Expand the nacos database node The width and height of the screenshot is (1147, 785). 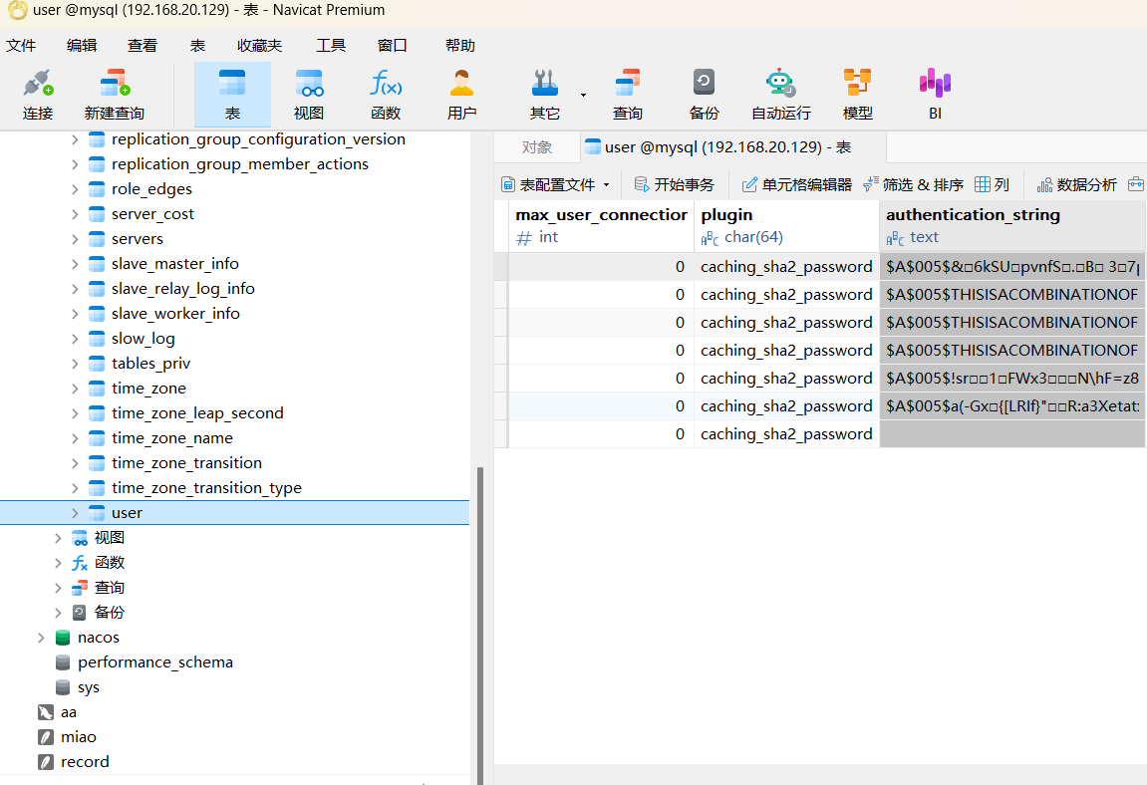[x=41, y=638]
